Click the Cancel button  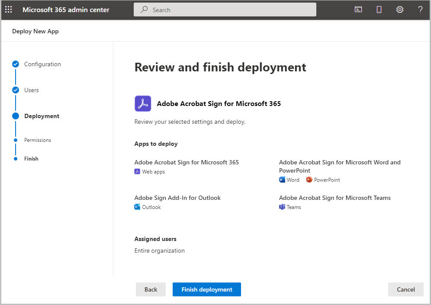point(406,289)
